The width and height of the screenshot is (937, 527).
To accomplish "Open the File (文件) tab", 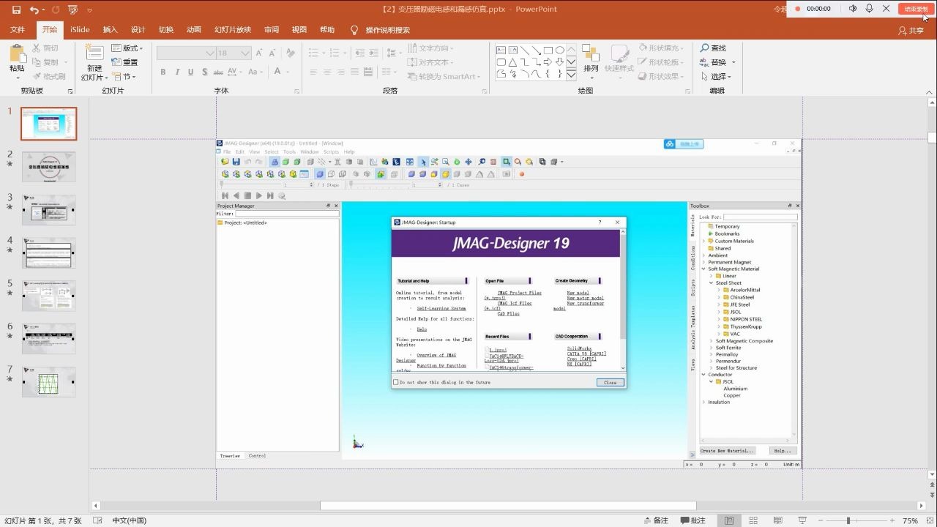I will pyautogui.click(x=17, y=30).
